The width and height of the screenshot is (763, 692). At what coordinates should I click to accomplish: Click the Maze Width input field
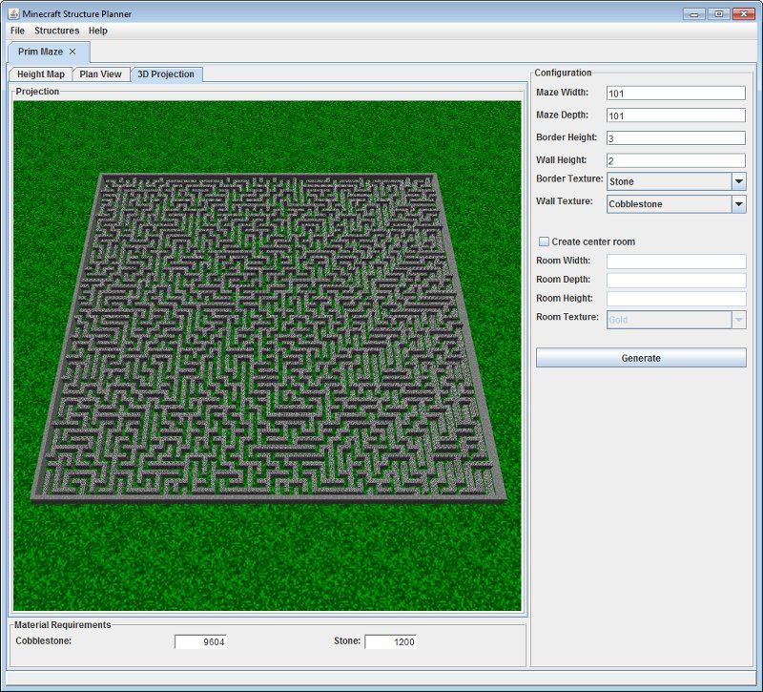675,94
